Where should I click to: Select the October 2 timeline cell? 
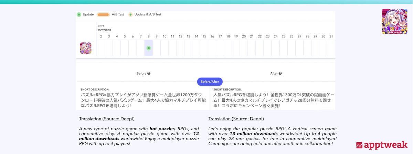click(101, 48)
